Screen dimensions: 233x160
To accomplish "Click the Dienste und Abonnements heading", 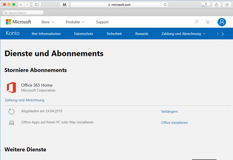I will (54, 54).
